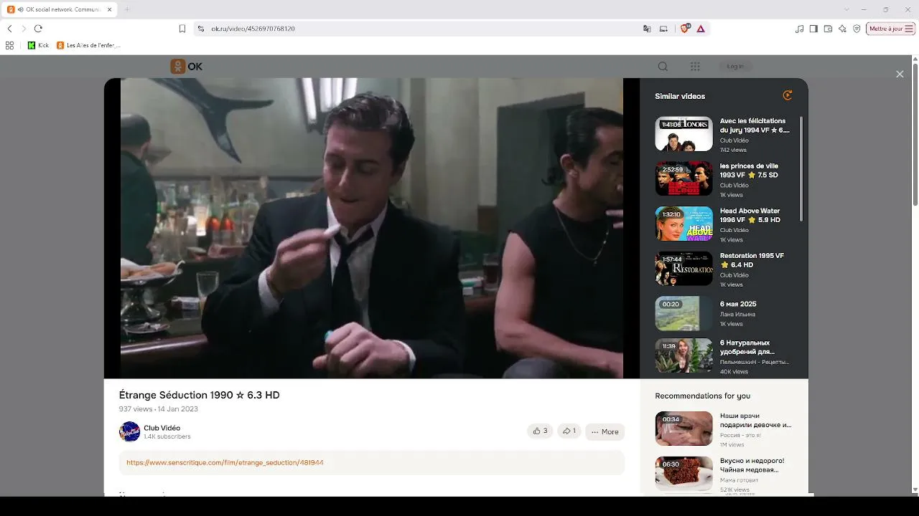Open the OK services grid menu

695,67
